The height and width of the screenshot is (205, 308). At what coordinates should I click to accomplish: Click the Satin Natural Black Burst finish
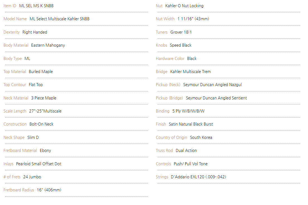pos(191,124)
